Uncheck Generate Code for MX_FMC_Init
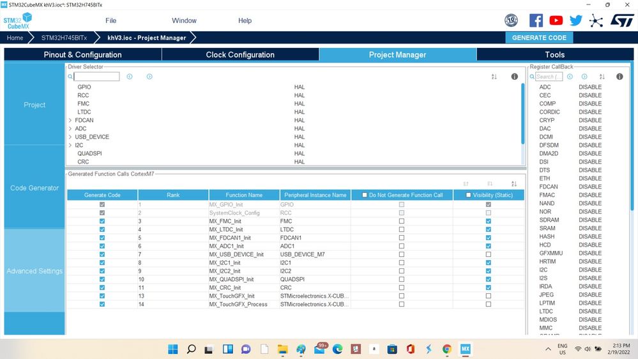The height and width of the screenshot is (359, 638). click(x=102, y=221)
